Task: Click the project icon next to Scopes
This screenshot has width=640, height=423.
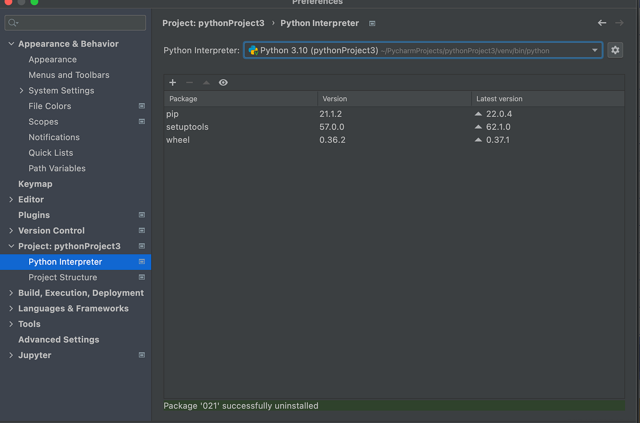Action: (x=142, y=122)
